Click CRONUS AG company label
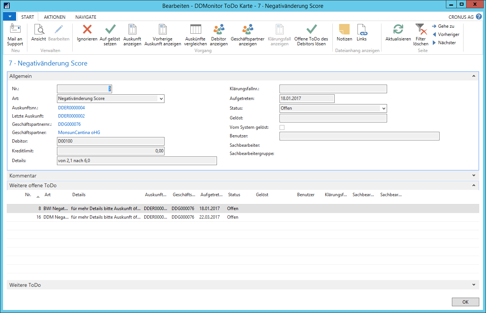Viewport: 486px width, 313px height. (461, 17)
